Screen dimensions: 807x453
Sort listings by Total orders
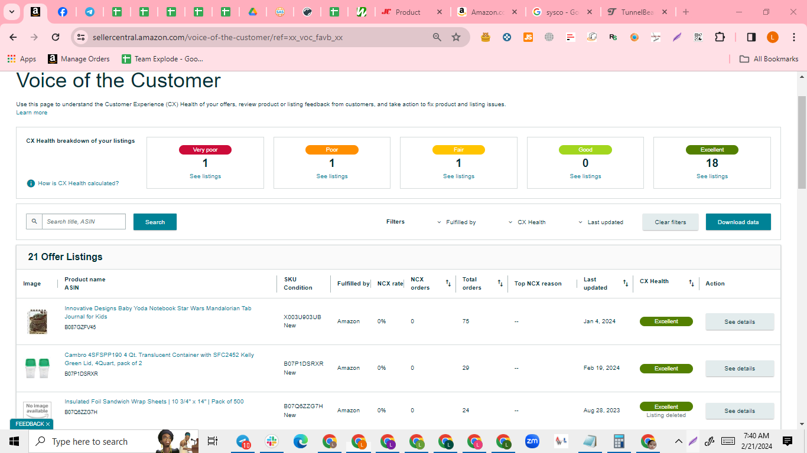tap(500, 284)
